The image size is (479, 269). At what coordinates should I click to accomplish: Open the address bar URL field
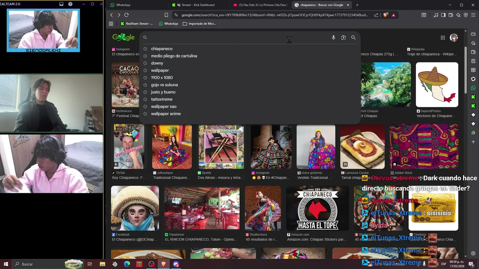point(275,15)
